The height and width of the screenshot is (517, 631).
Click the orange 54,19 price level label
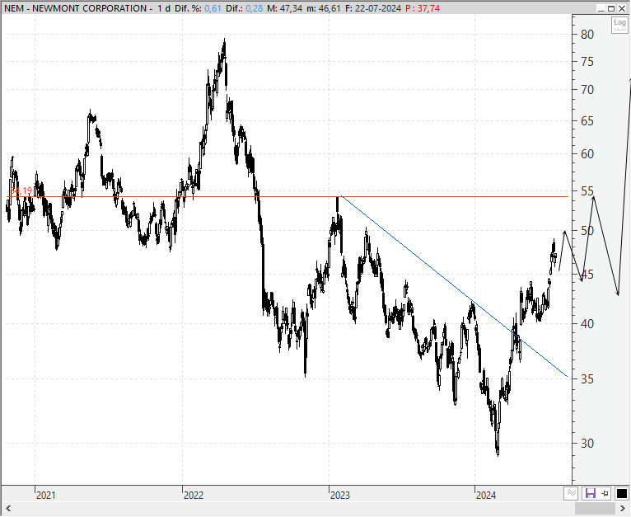[x=21, y=190]
